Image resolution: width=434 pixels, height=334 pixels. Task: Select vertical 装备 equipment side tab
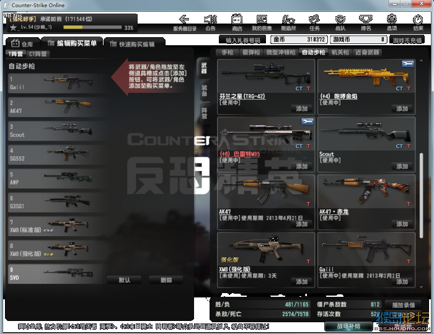click(204, 90)
